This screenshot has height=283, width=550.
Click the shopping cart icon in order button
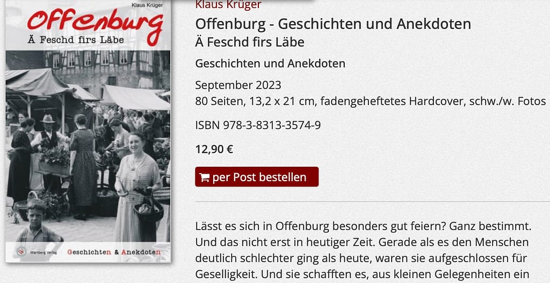click(204, 177)
